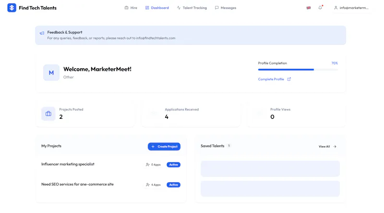Image resolution: width=384 pixels, height=213 pixels.
Task: Click the Saved Talents count badge
Action: point(229,146)
